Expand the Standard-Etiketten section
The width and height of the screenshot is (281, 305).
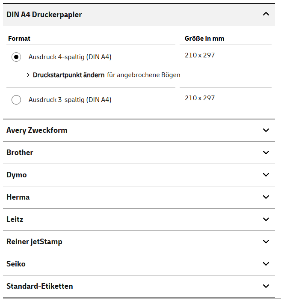click(139, 286)
